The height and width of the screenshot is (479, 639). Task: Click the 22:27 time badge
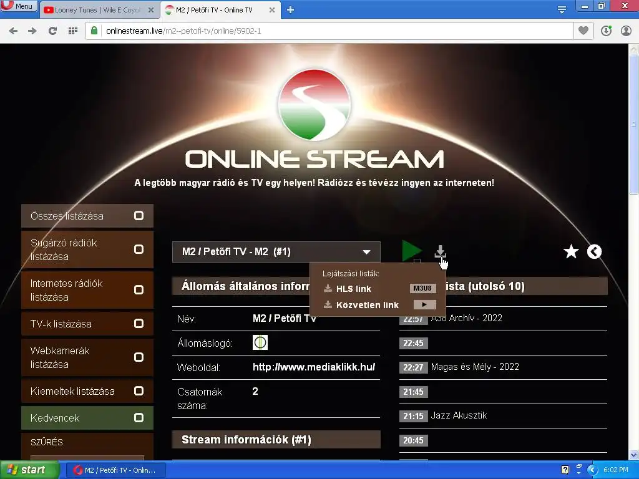coord(413,367)
